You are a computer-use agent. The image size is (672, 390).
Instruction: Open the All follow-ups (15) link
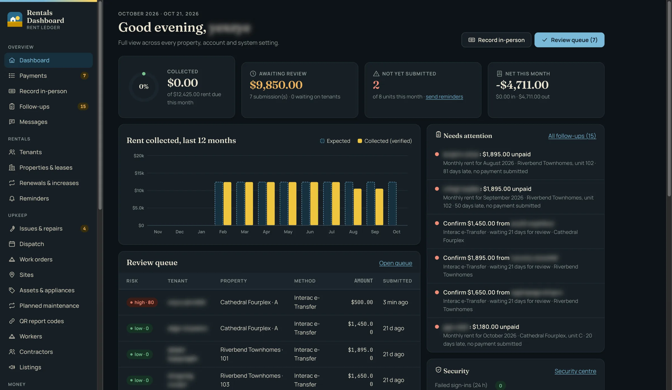click(572, 136)
